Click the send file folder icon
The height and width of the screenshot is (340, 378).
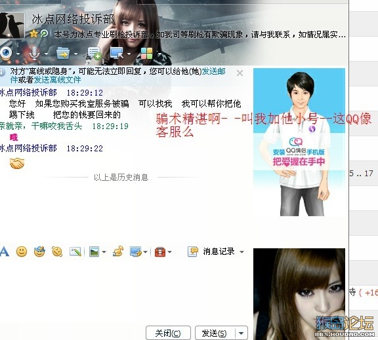pyautogui.click(x=63, y=53)
